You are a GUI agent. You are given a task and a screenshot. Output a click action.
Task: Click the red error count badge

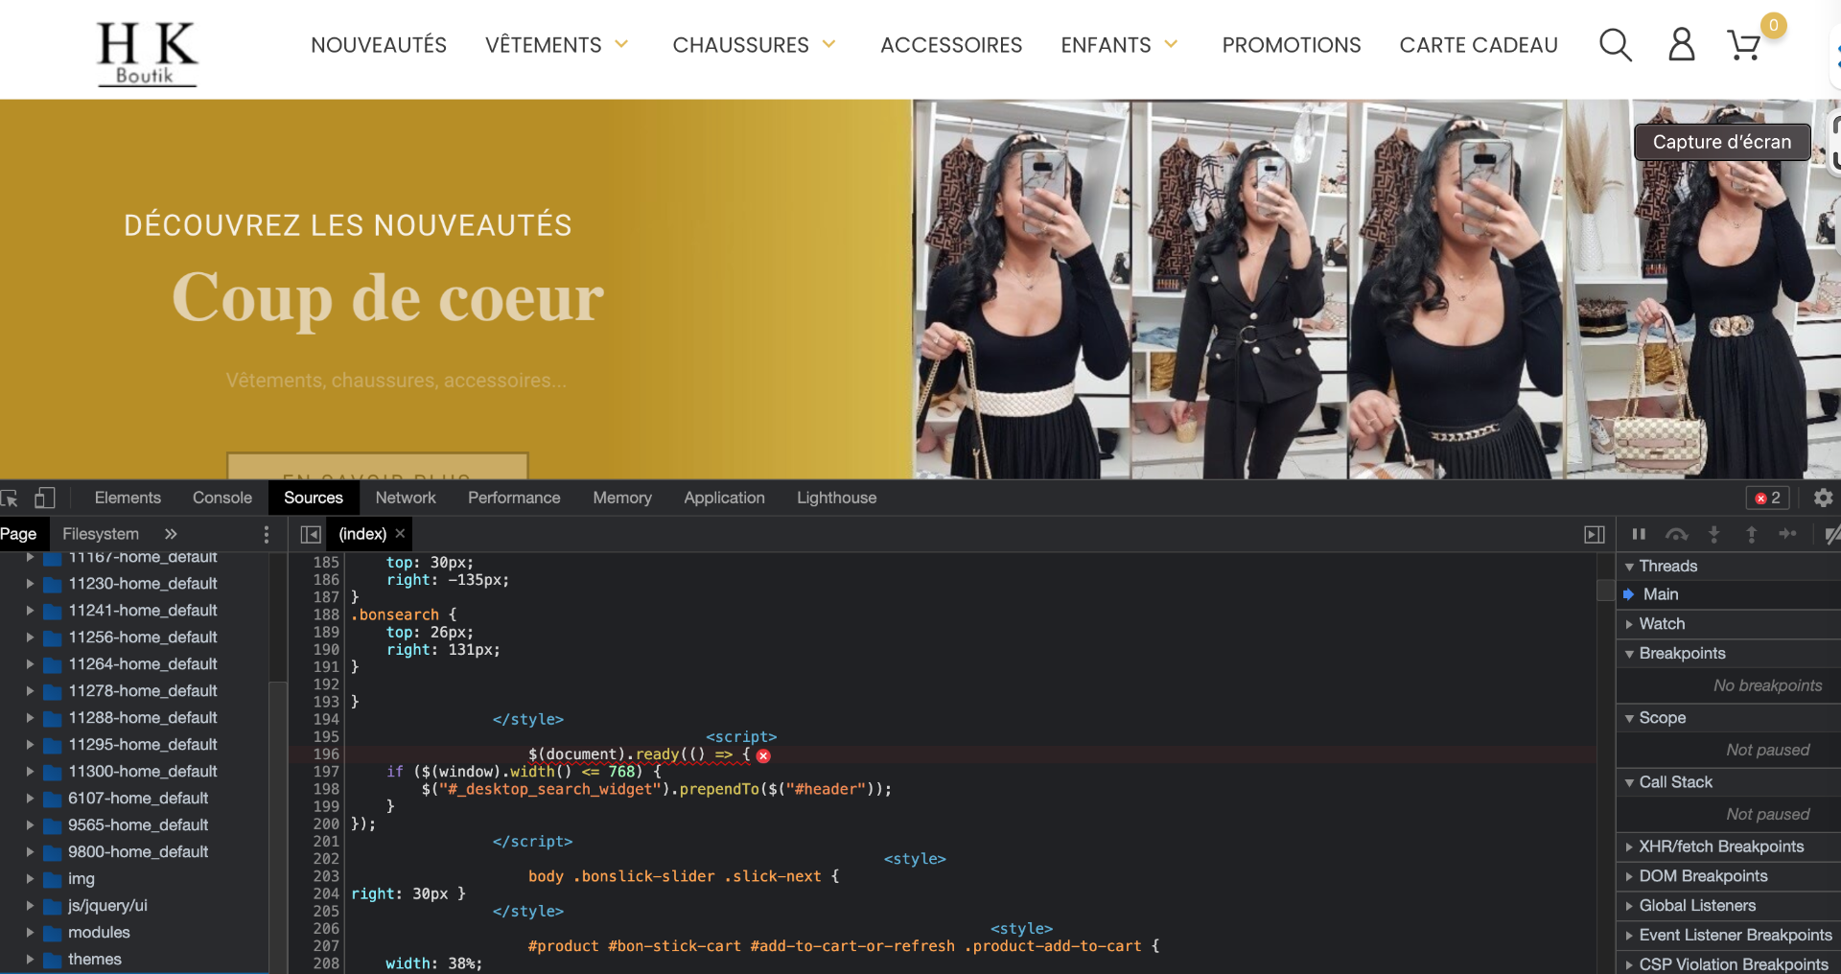tap(1767, 498)
